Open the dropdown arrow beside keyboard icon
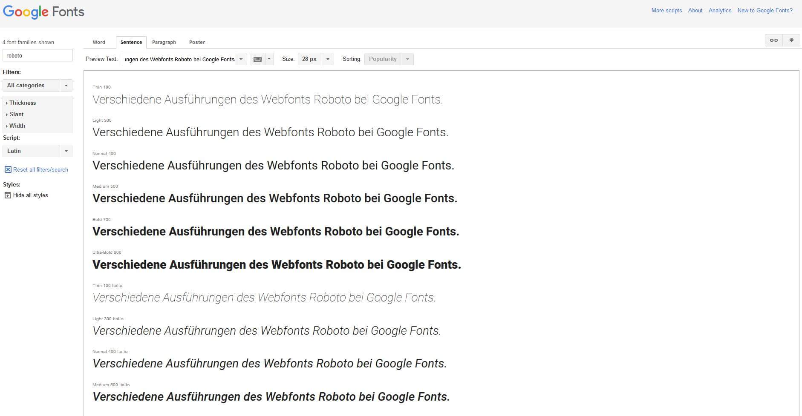Screen dimensions: 802x416 (269, 59)
